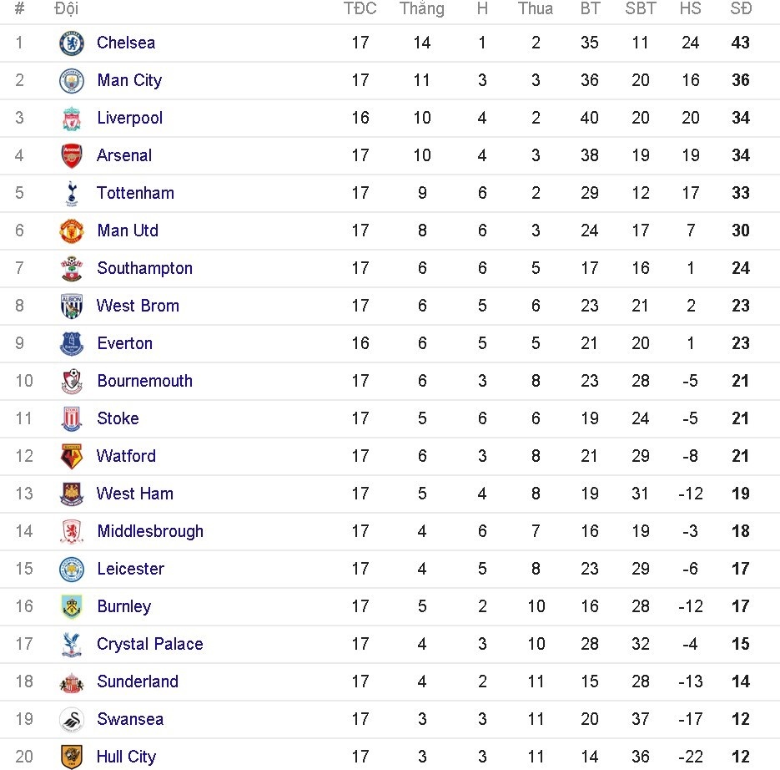Select the Crystal Palace team name
Viewport: 780px width, 770px height.
(x=149, y=644)
